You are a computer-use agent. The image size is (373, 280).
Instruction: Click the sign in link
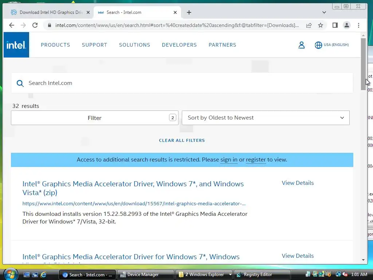tap(229, 160)
